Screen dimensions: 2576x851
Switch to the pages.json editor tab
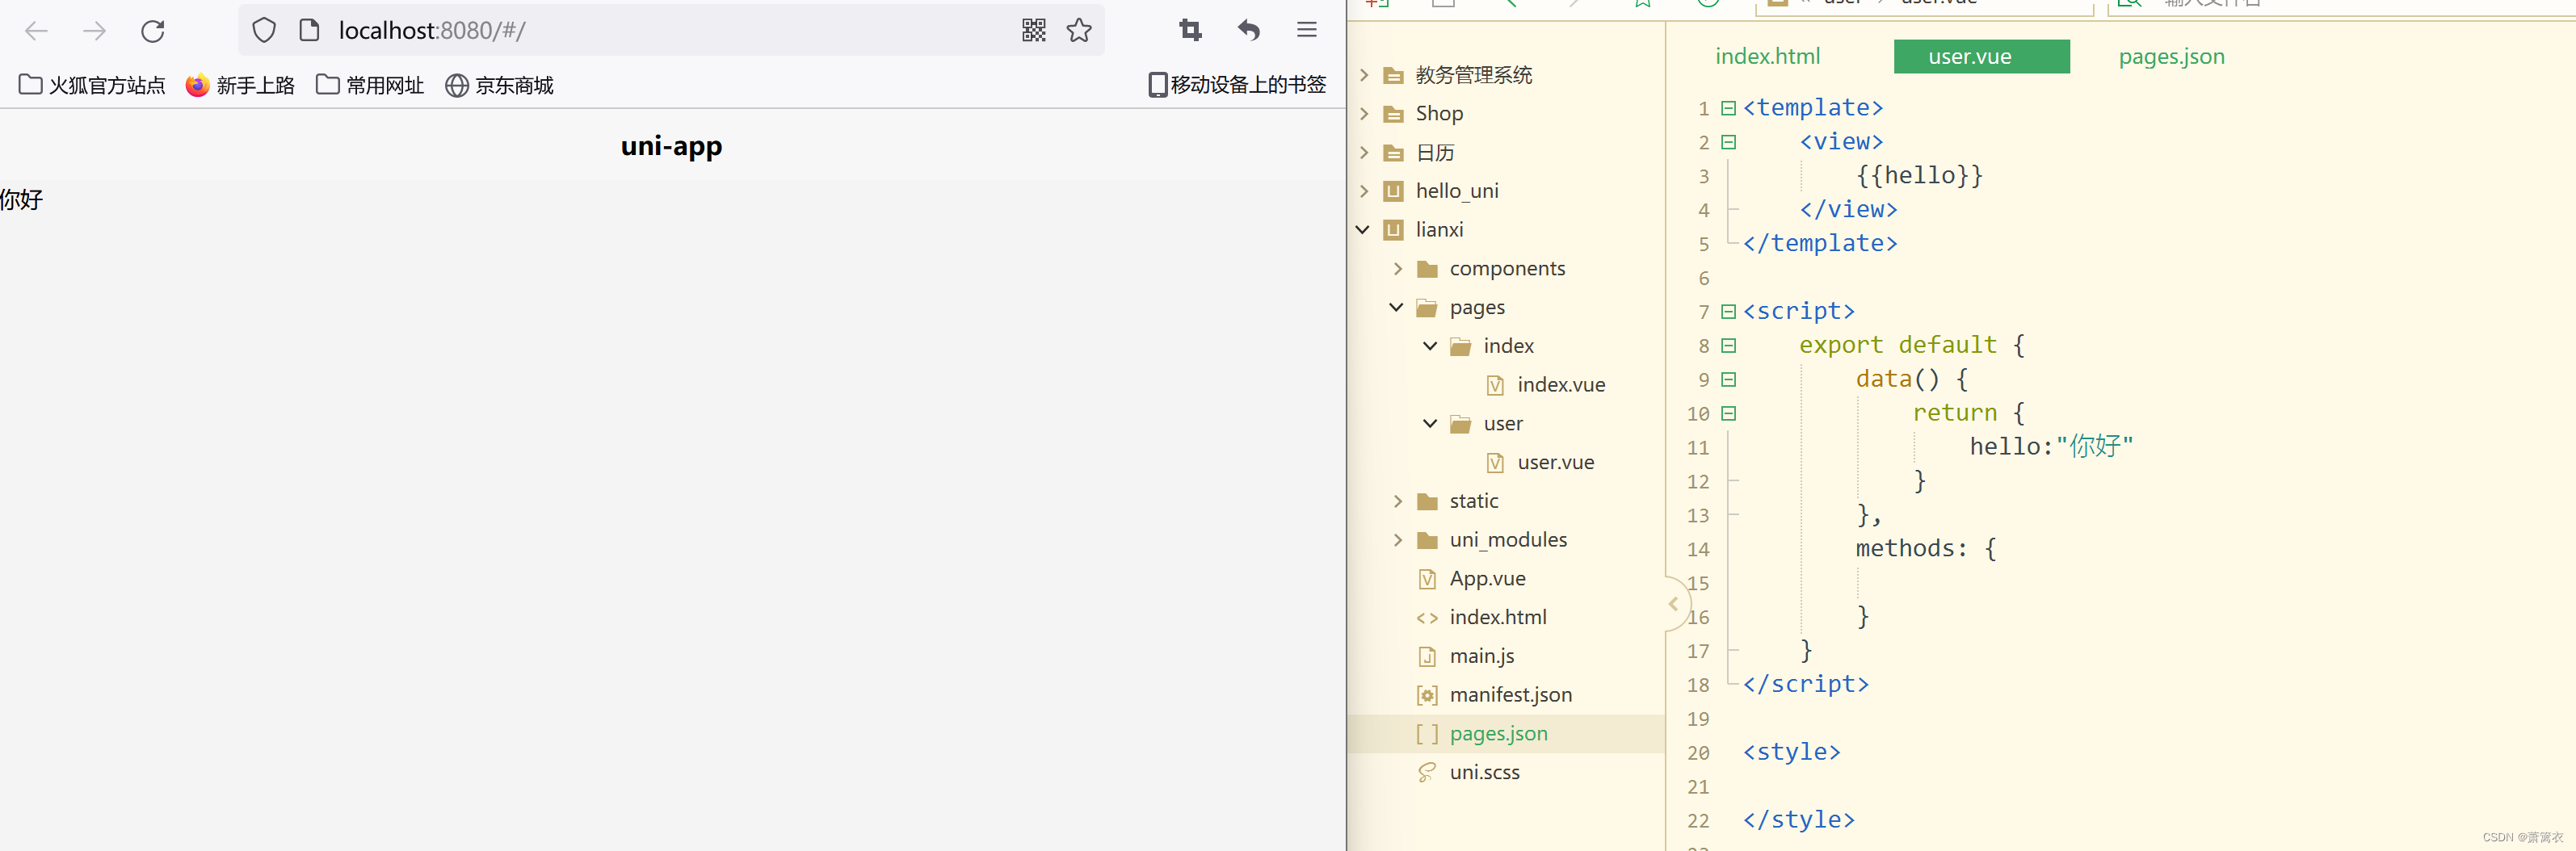tap(2171, 57)
